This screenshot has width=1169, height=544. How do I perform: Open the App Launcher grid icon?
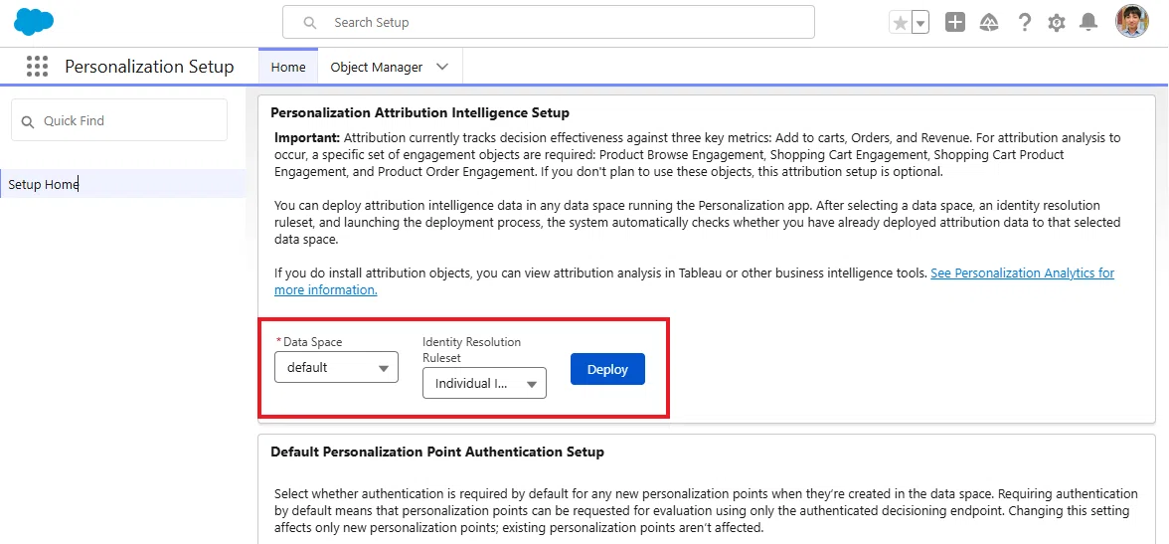(37, 67)
